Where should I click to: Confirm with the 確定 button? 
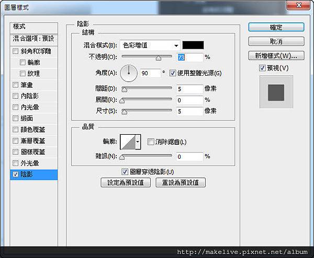(x=276, y=27)
